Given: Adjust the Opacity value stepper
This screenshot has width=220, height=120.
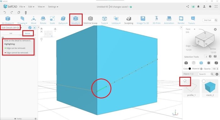Looking at the screenshot, I should [217, 69].
